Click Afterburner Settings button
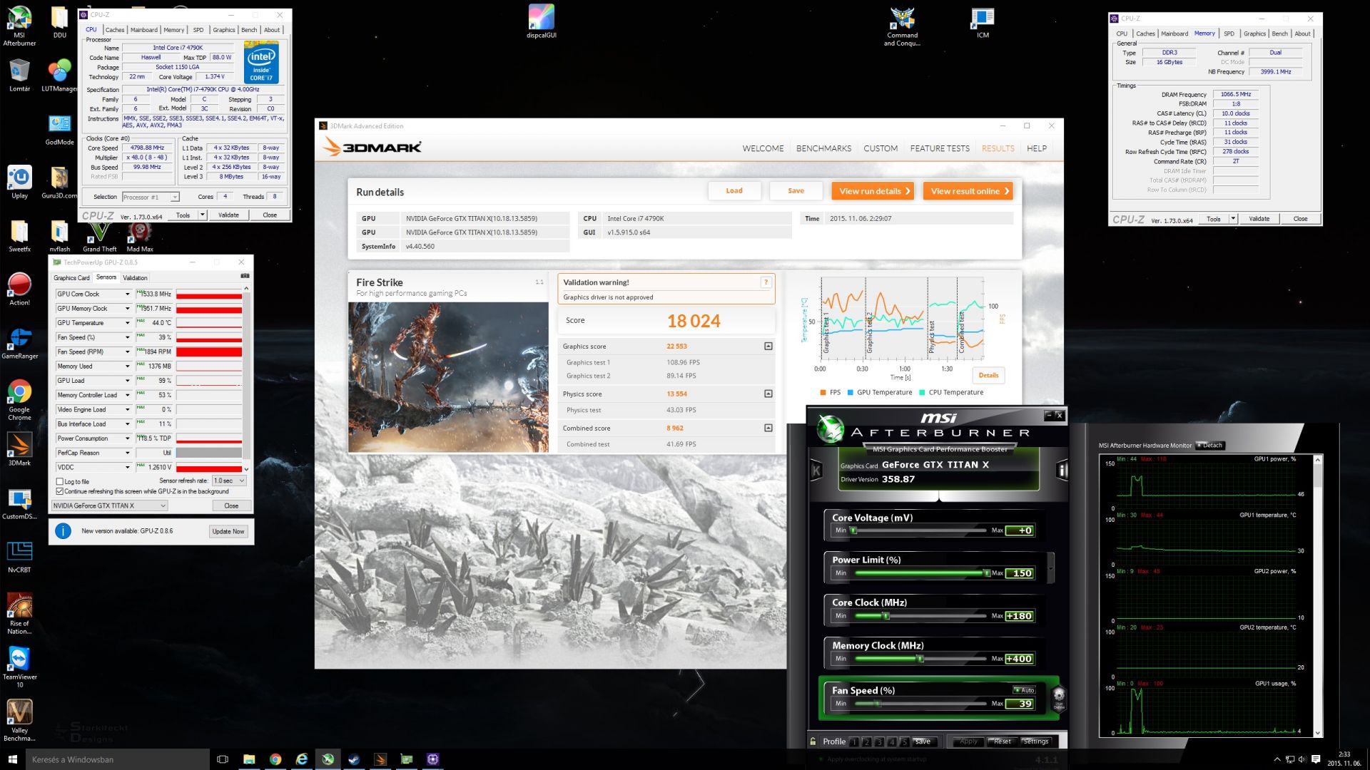The height and width of the screenshot is (770, 1370). [1035, 741]
